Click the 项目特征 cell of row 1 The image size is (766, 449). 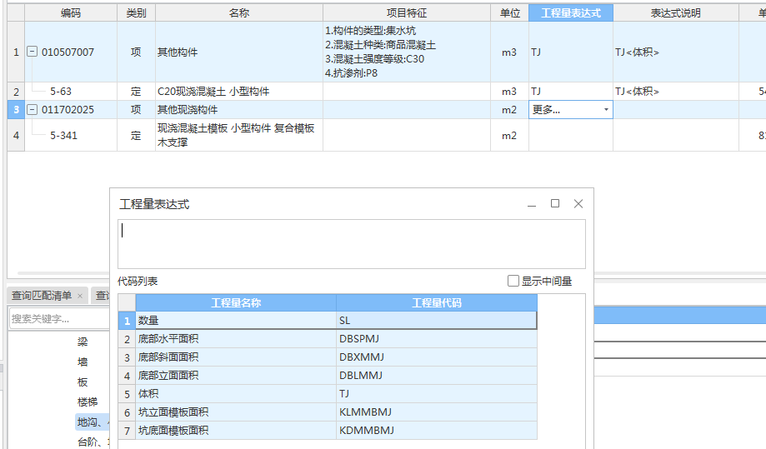point(407,52)
